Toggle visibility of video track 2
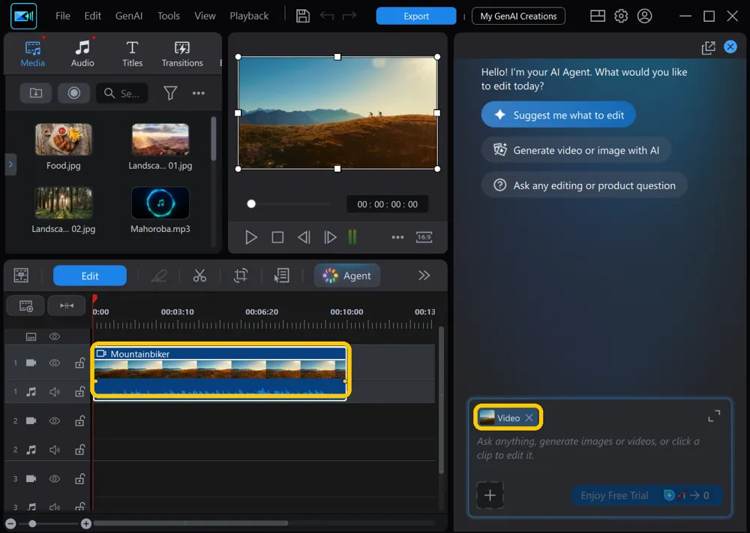Viewport: 750px width, 533px height. coord(55,421)
